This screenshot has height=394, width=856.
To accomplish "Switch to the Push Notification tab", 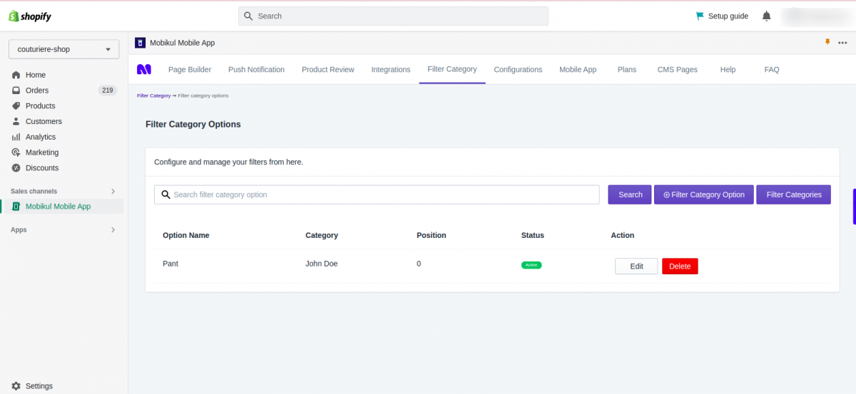I will click(256, 70).
